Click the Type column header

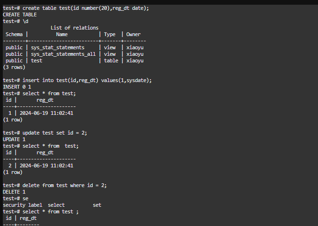pos(110,34)
